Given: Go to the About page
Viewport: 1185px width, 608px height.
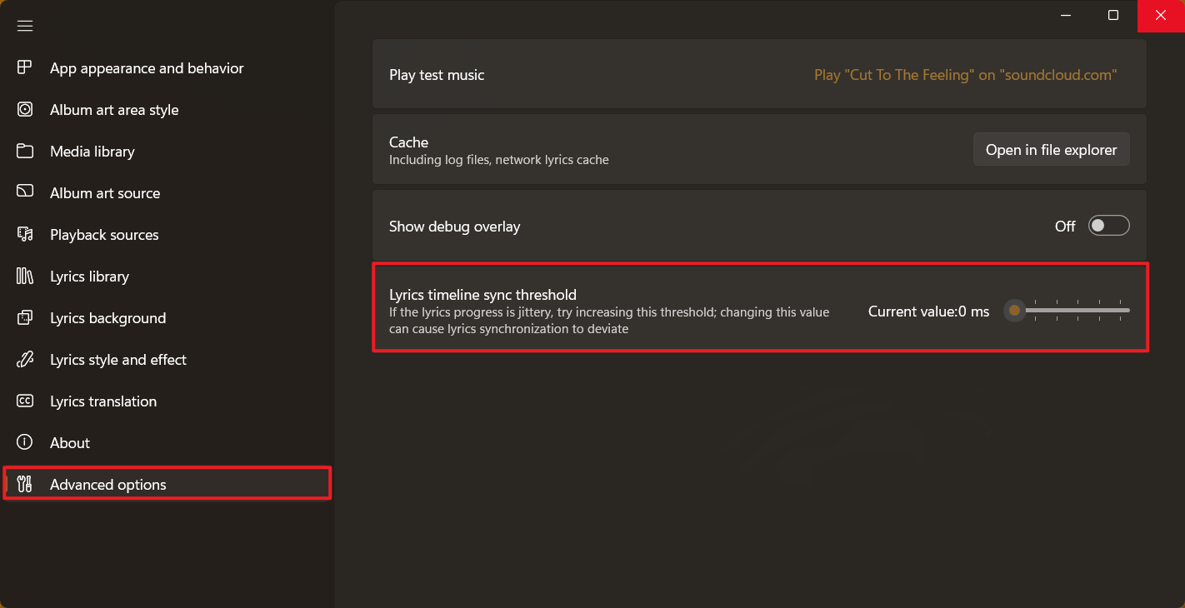Looking at the screenshot, I should point(70,443).
